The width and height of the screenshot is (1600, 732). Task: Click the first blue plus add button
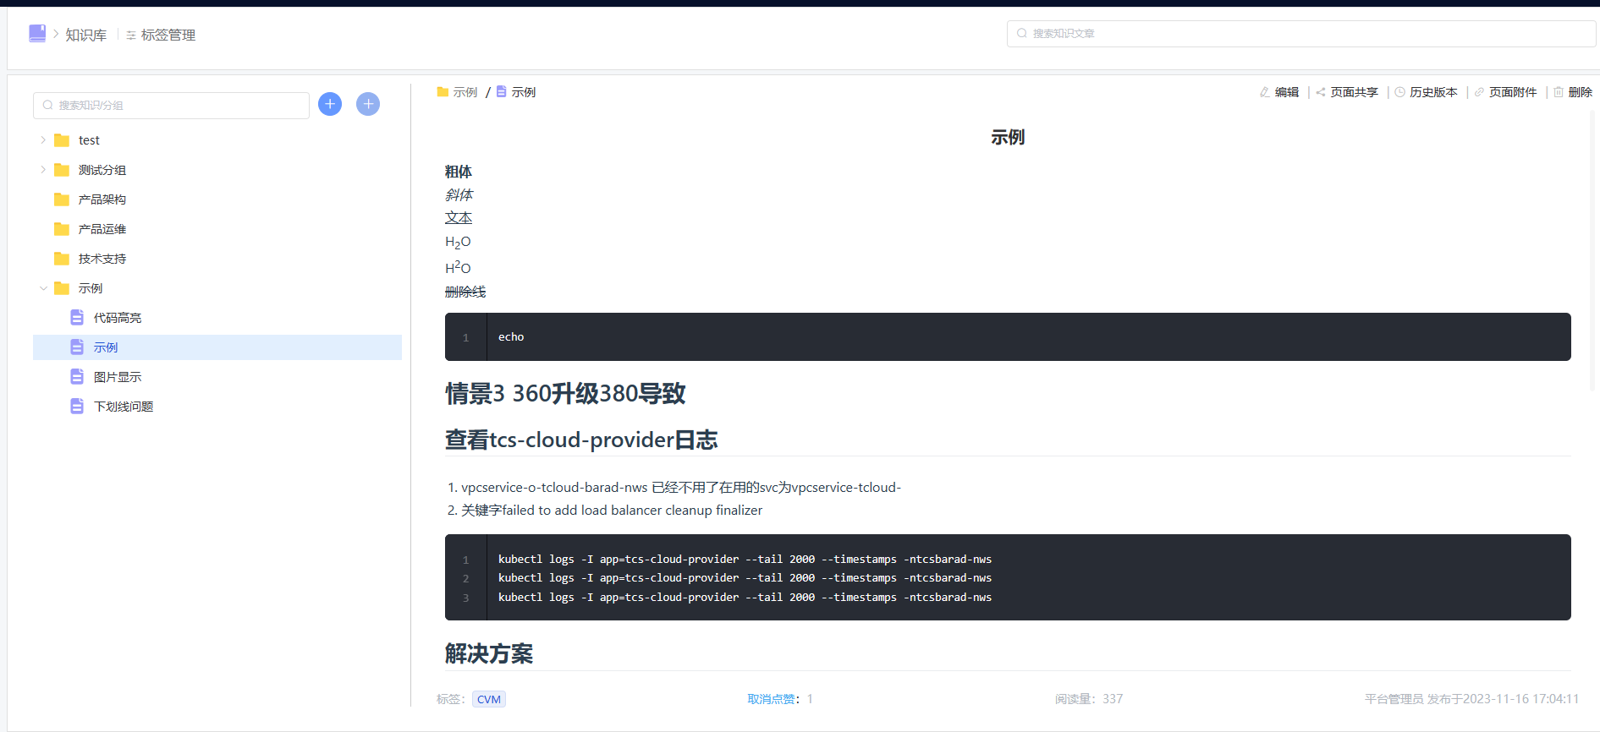(x=330, y=104)
